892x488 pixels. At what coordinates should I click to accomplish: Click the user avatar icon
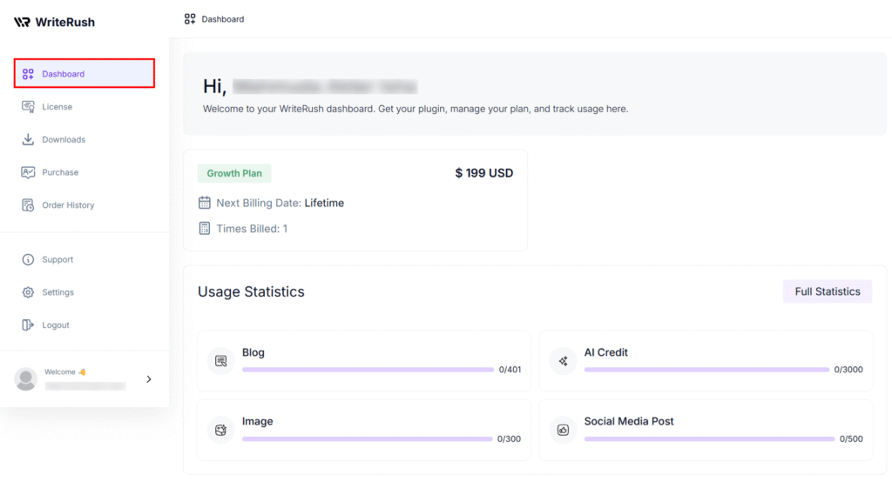(25, 379)
